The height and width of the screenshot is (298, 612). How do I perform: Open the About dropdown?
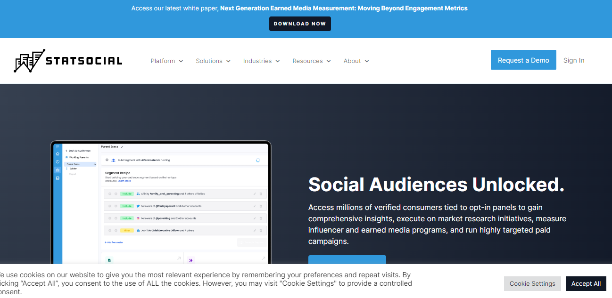click(356, 61)
